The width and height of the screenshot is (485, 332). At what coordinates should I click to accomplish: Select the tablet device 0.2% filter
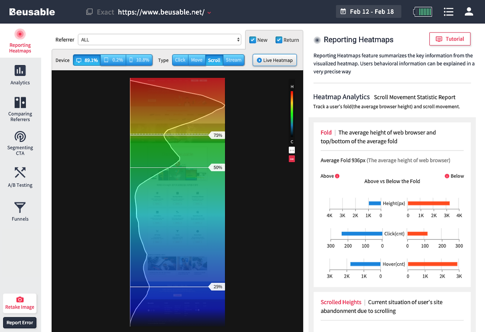pos(113,60)
